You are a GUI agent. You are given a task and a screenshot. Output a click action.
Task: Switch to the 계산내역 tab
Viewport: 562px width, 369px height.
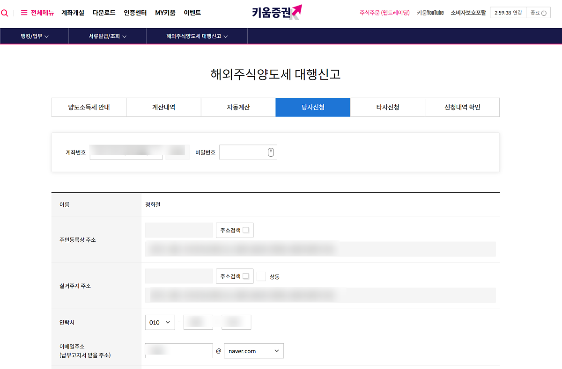(163, 107)
